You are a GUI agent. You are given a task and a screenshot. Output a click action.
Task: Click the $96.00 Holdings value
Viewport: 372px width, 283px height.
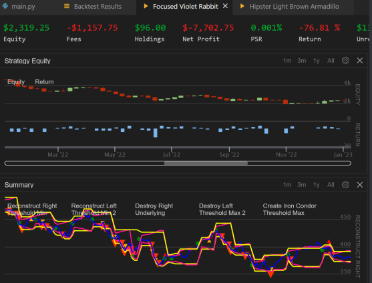coord(150,28)
